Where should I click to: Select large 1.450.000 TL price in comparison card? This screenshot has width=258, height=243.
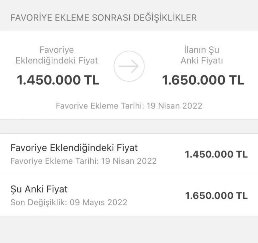[58, 80]
